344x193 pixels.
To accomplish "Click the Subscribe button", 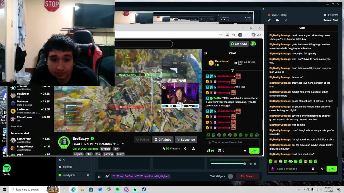I will [x=186, y=140].
